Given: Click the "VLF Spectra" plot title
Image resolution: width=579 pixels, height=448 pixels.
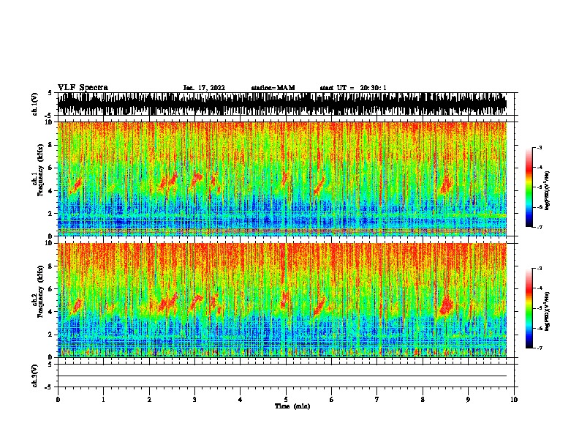Looking at the screenshot, I should 83,88.
